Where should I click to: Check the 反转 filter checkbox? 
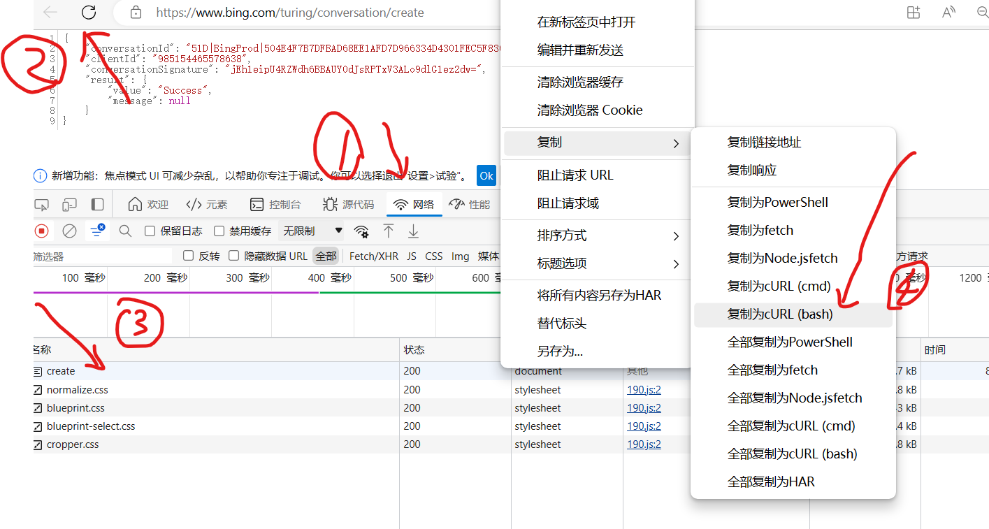pyautogui.click(x=188, y=256)
